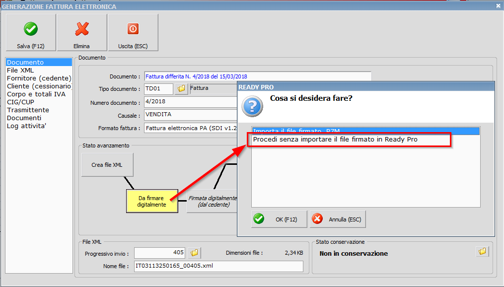Click the Numero documento field 4/2018
504x287 pixels.
[191, 102]
